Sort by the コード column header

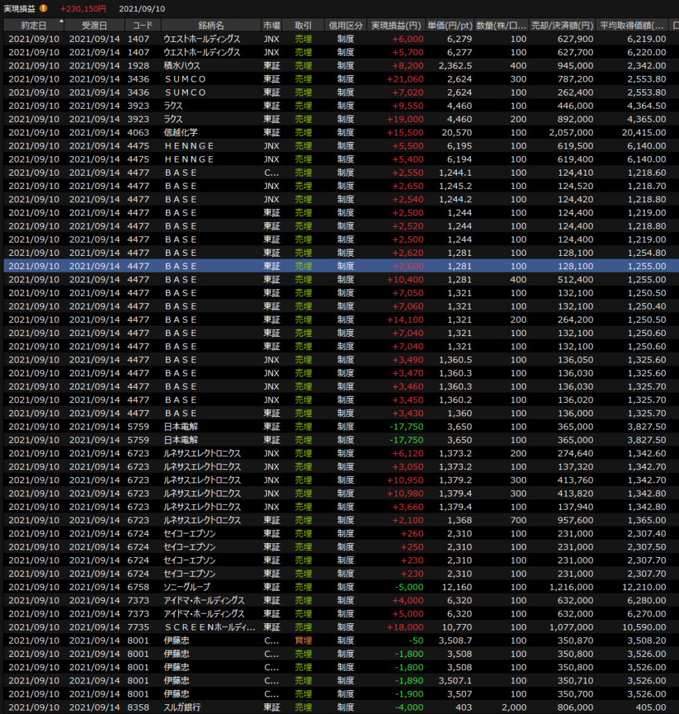coord(142,25)
